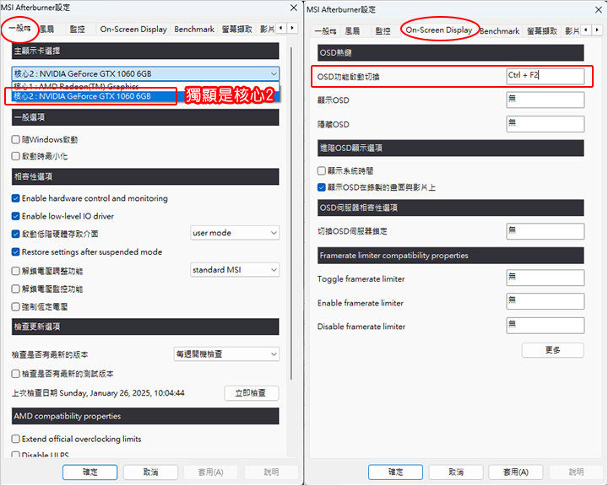Viewport: 608px width, 486px height.
Task: Close the right MSI Afterburner settings window
Action: click(x=599, y=9)
